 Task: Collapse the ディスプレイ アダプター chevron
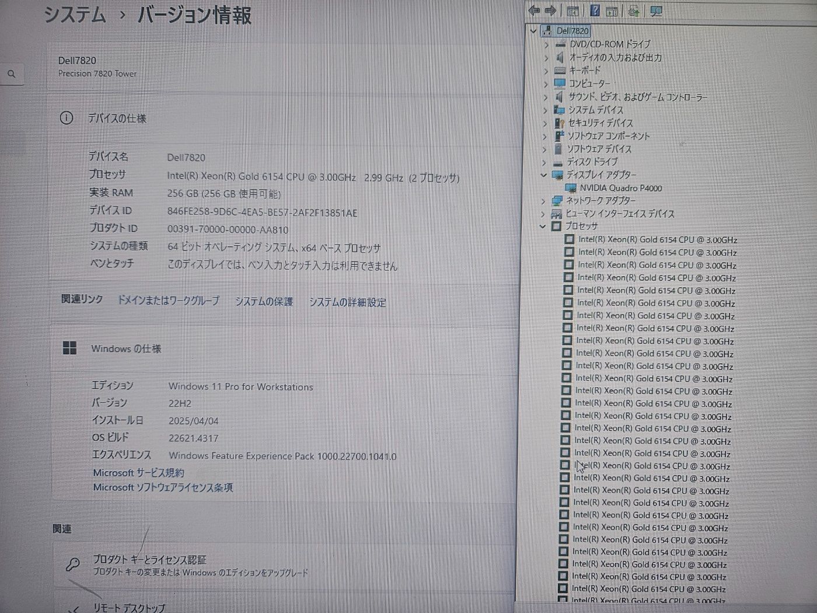[543, 175]
